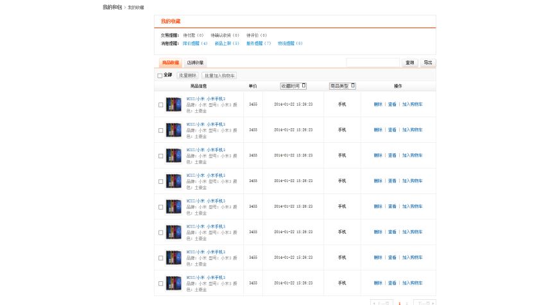Click 删除 in the fourth product row
The height and width of the screenshot is (305, 539).
[378, 181]
